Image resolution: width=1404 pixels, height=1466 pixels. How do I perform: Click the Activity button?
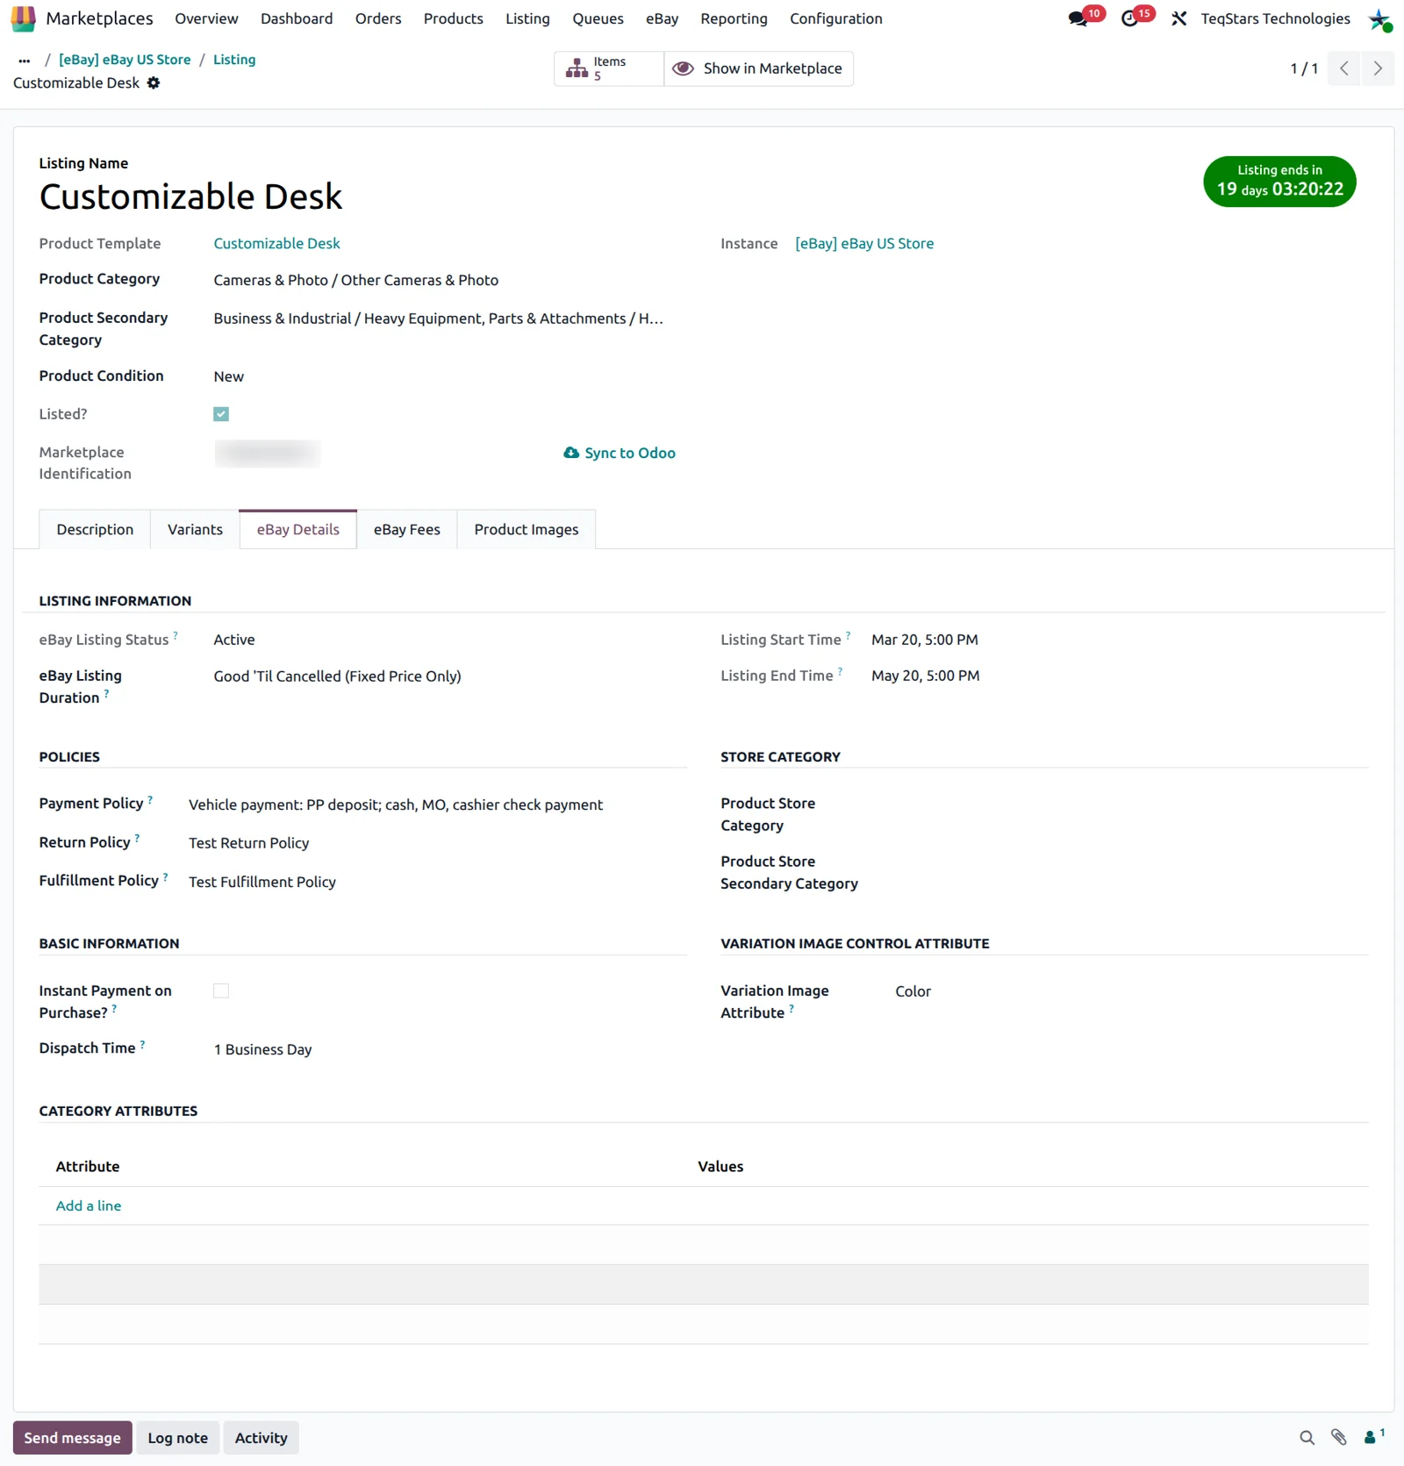tap(261, 1437)
